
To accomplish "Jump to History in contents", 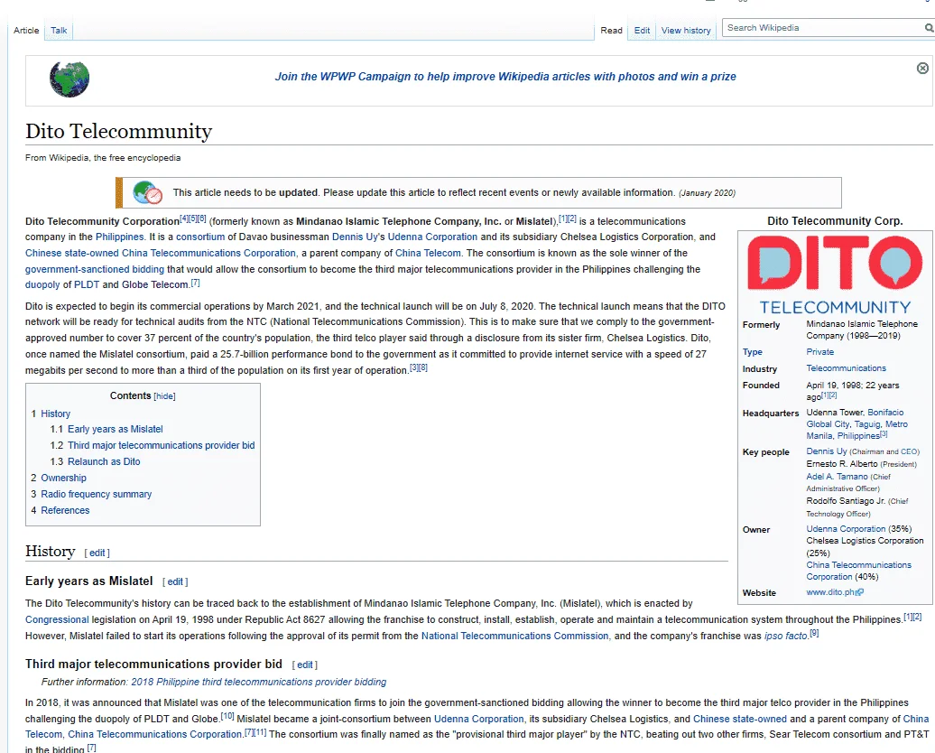I will coord(55,414).
